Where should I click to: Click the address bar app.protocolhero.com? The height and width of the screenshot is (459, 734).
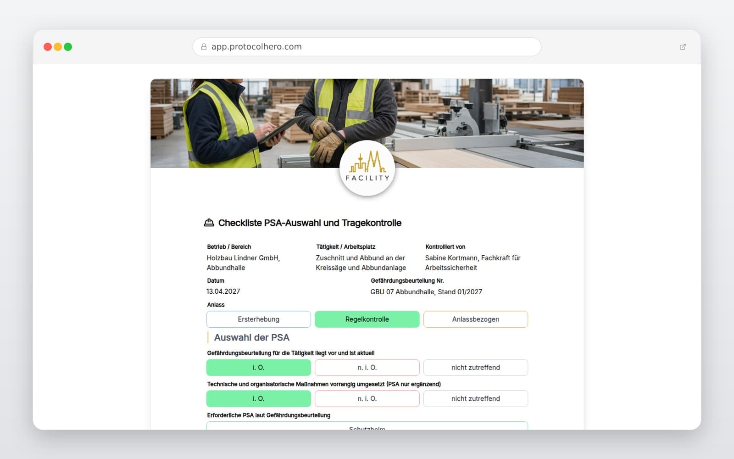(367, 47)
